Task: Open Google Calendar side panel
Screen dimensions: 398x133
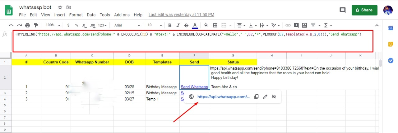Action: click(391, 28)
